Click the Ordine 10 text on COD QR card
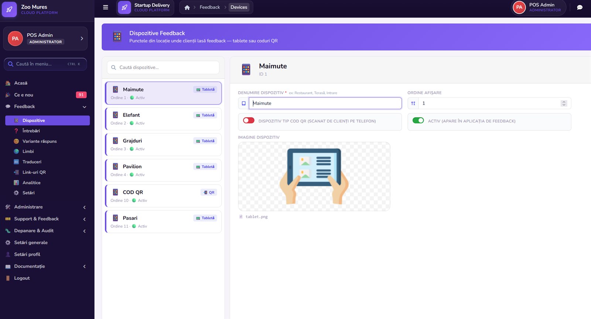The width and height of the screenshot is (591, 319). 119,200
